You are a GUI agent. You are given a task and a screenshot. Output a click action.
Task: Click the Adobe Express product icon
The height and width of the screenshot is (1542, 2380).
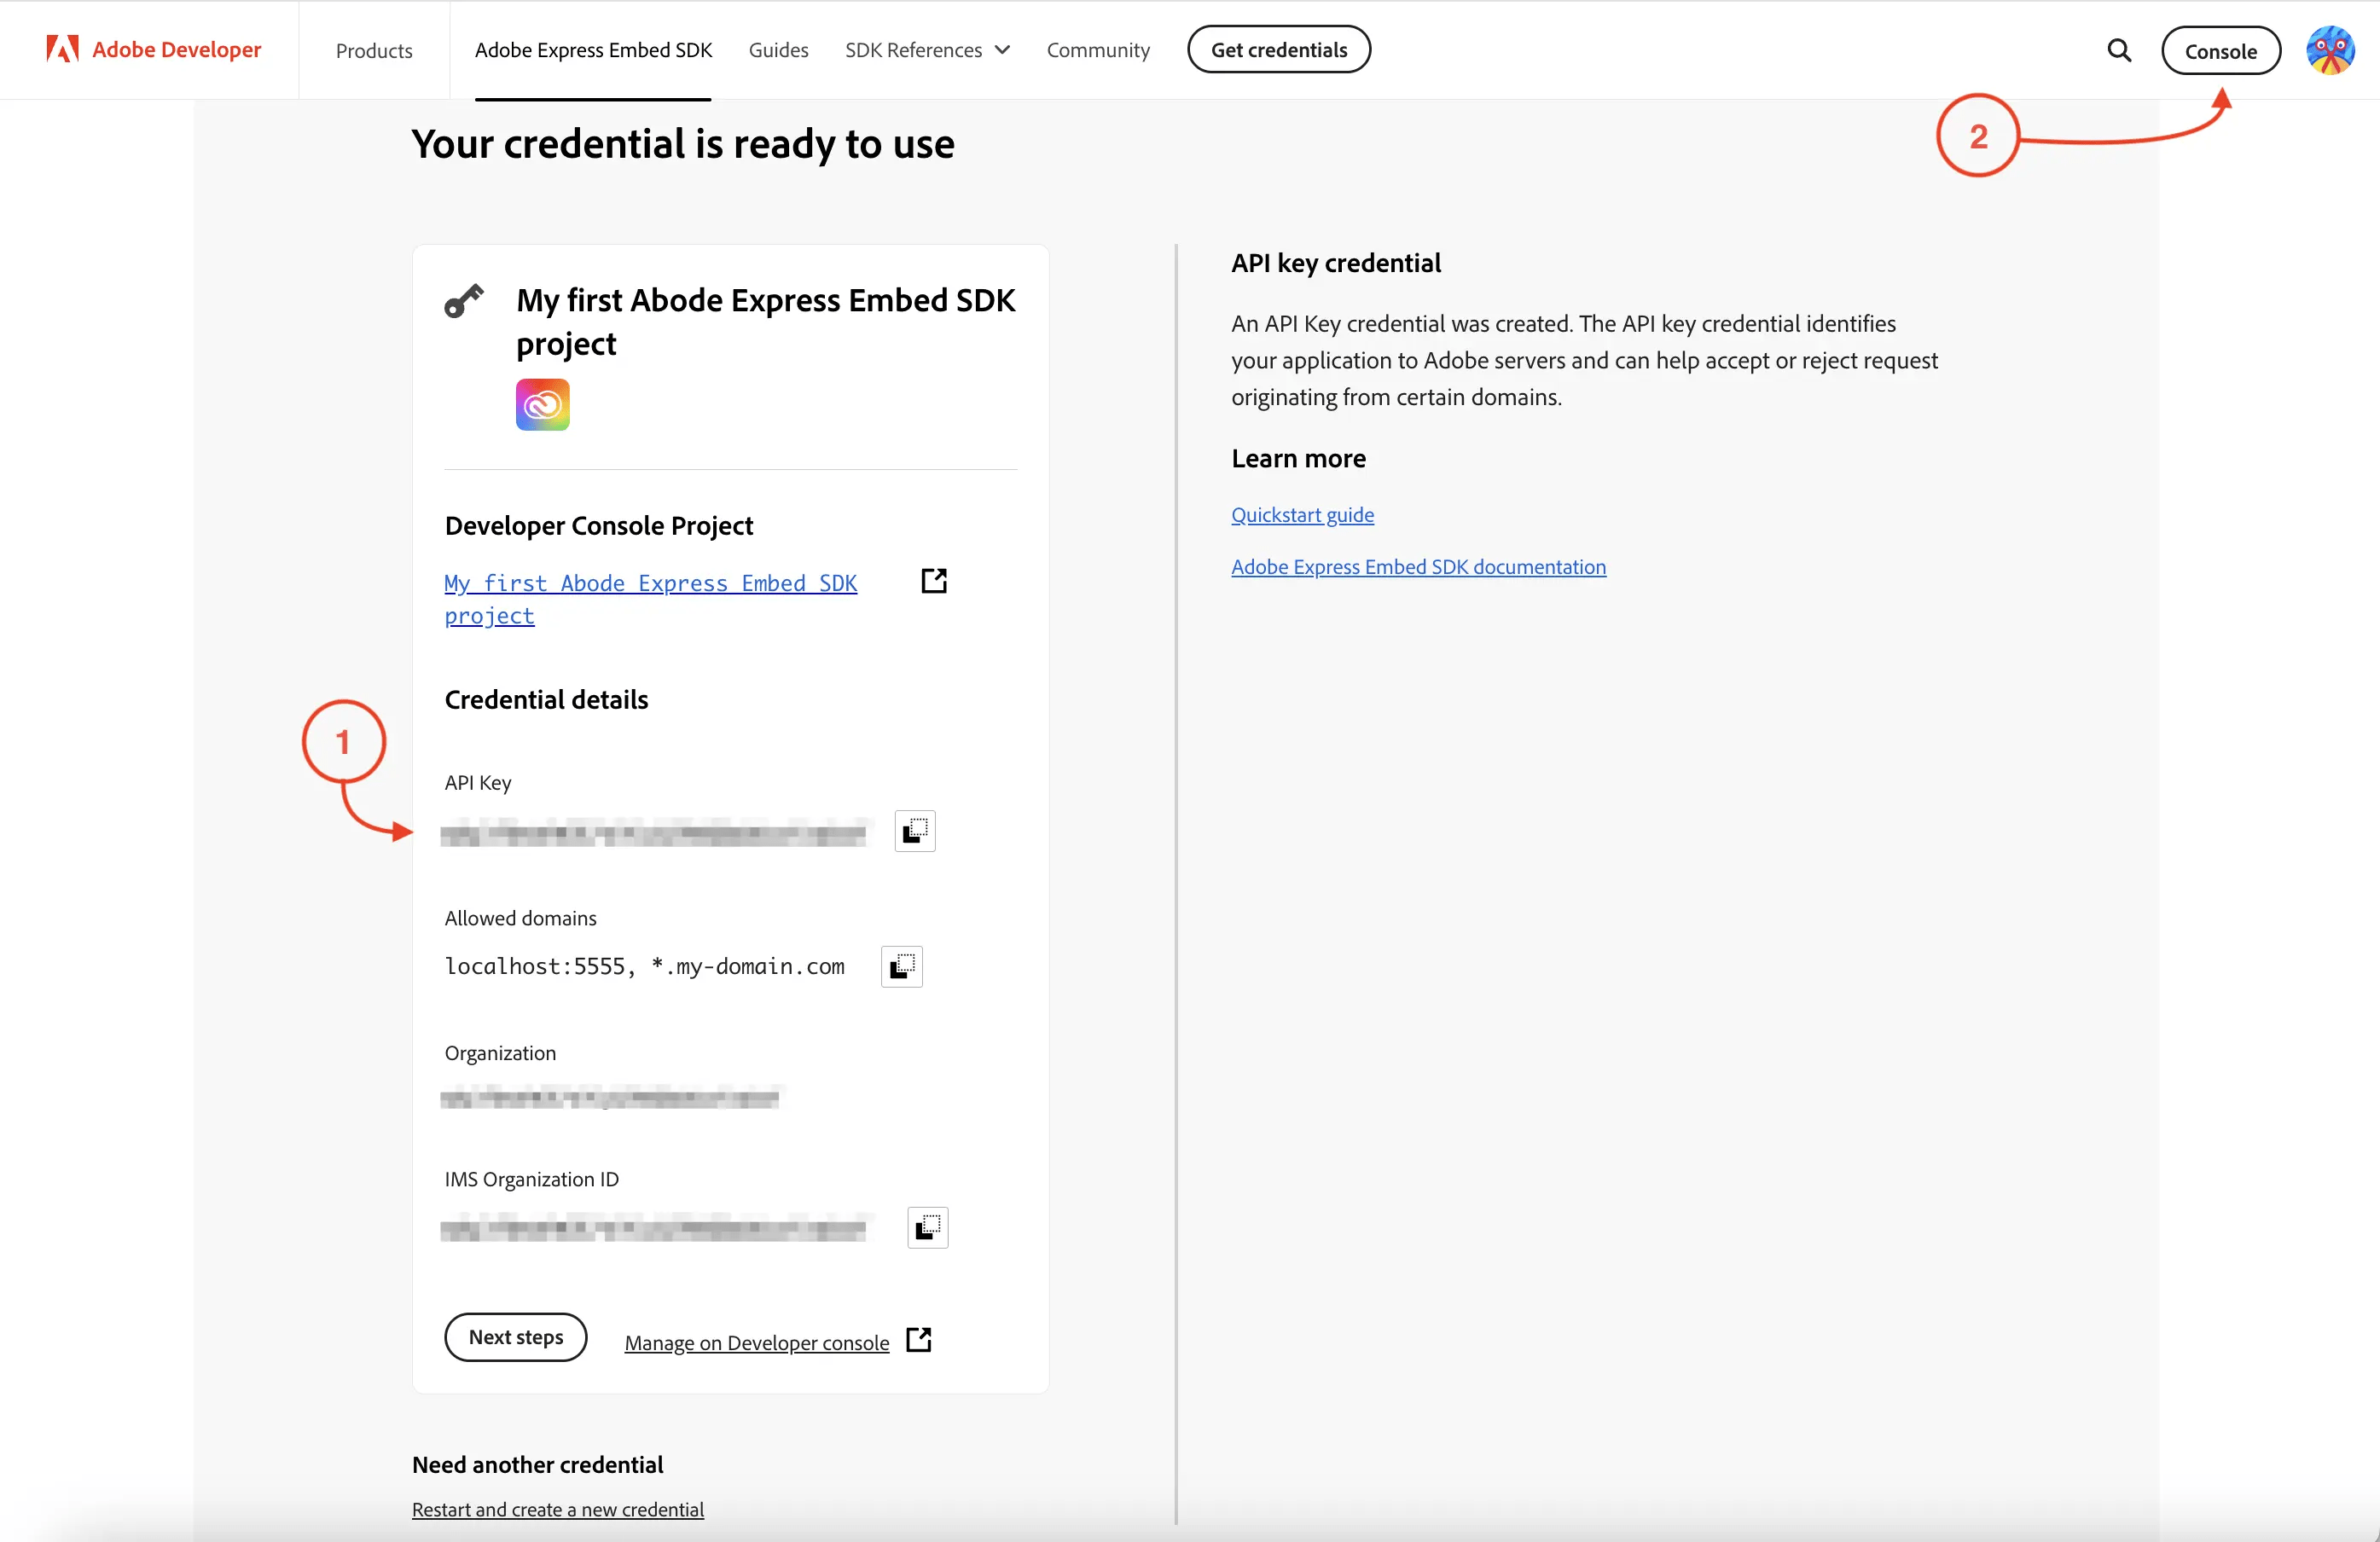click(542, 404)
